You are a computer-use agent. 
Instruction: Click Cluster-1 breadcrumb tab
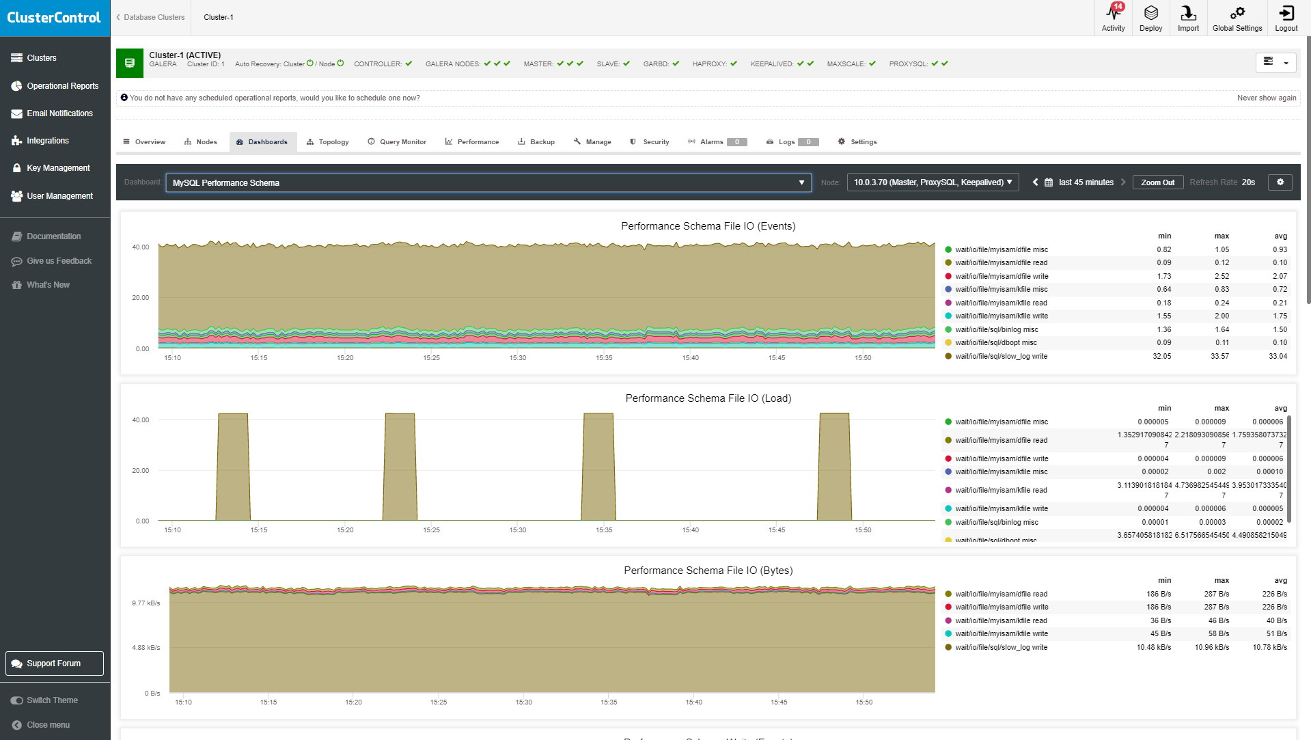click(x=219, y=18)
